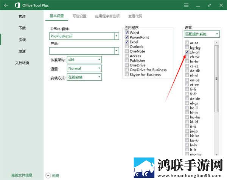The width and height of the screenshot is (227, 180).
Task: Enable the OneNote checkbox
Action: [127, 51]
